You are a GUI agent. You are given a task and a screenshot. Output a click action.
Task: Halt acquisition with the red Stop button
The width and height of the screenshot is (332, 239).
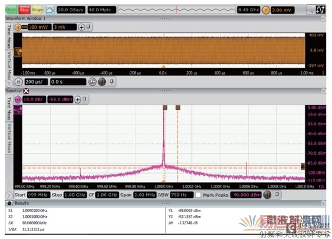coord(25,10)
